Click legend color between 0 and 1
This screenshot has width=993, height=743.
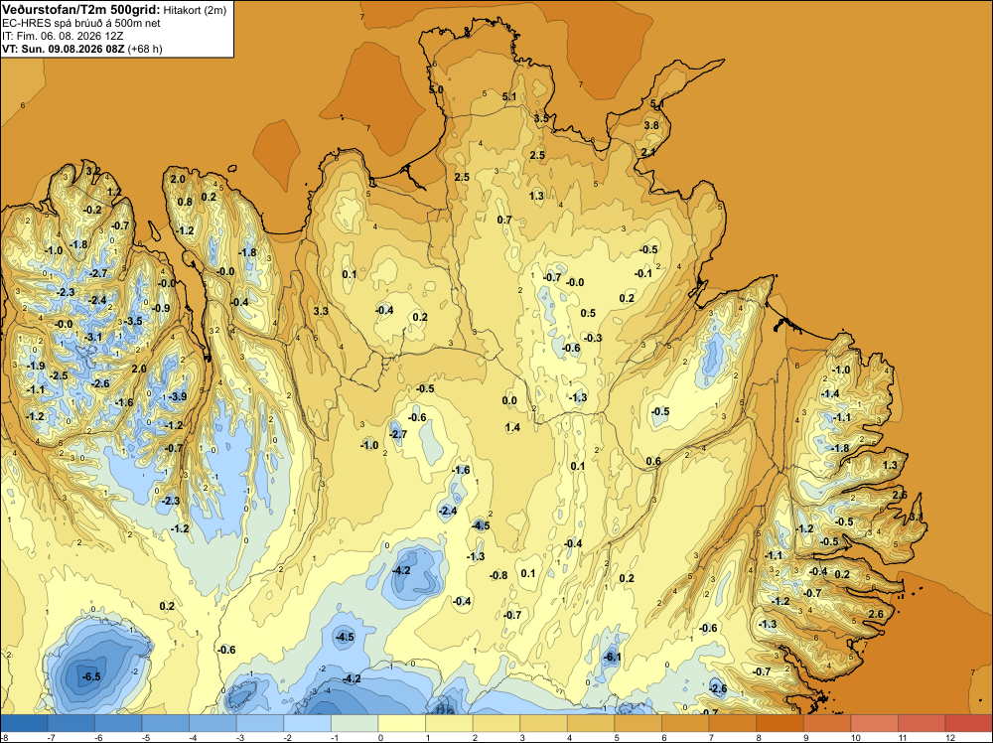401,723
